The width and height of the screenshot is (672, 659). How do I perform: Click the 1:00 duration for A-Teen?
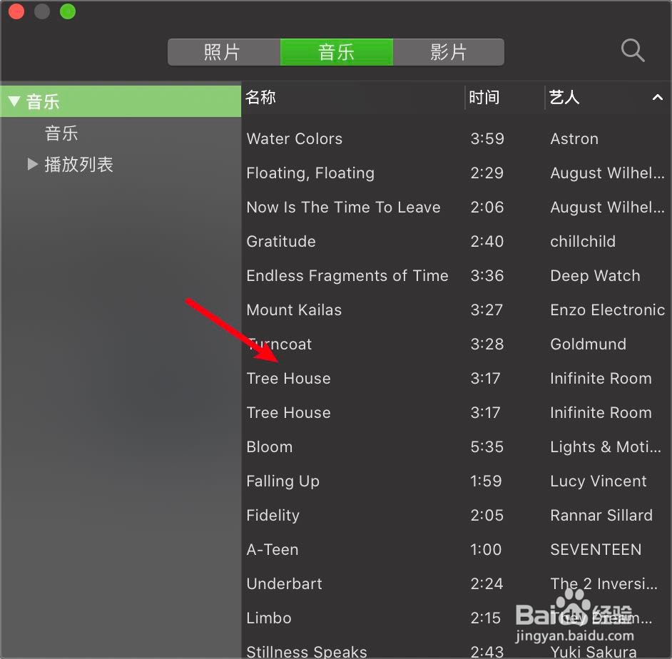(x=486, y=550)
